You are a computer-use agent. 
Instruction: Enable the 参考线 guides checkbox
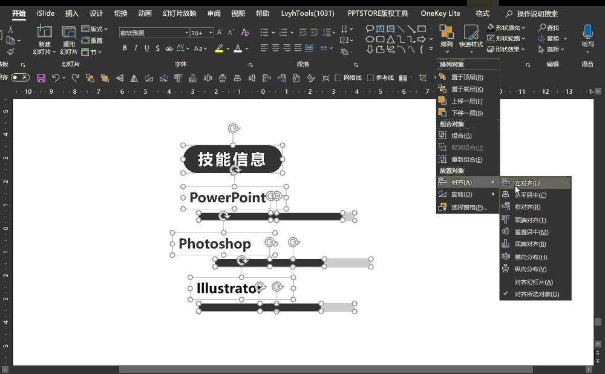(x=371, y=78)
